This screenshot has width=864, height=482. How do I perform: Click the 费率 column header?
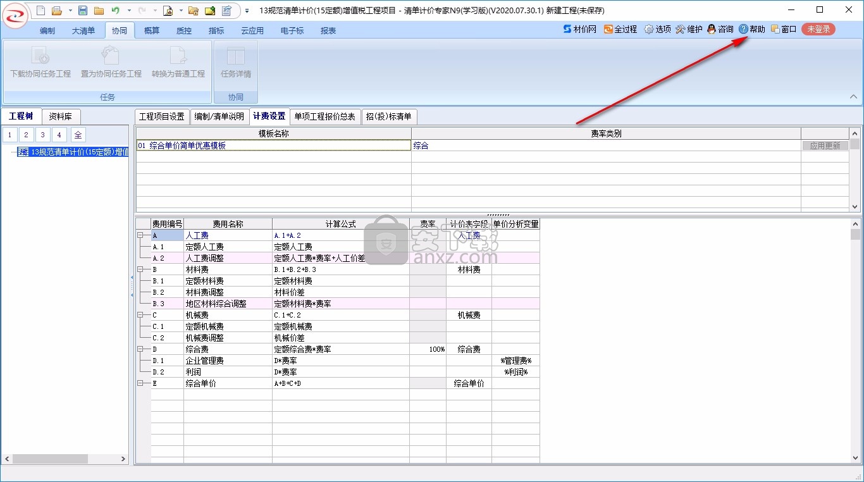pyautogui.click(x=428, y=224)
